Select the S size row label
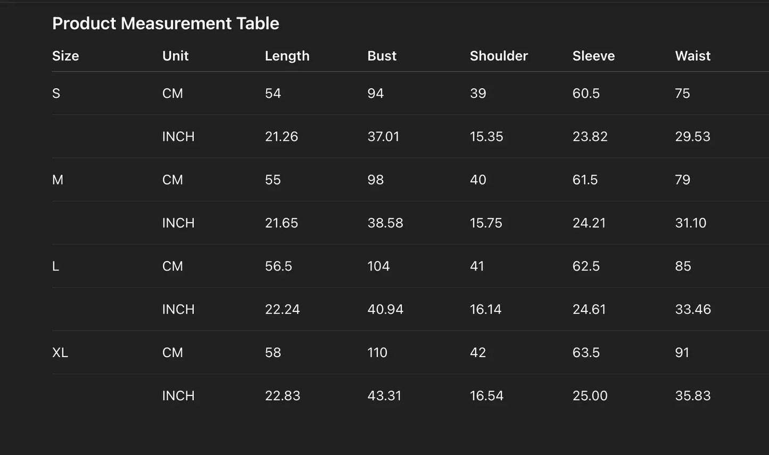This screenshot has height=455, width=769. coord(56,94)
